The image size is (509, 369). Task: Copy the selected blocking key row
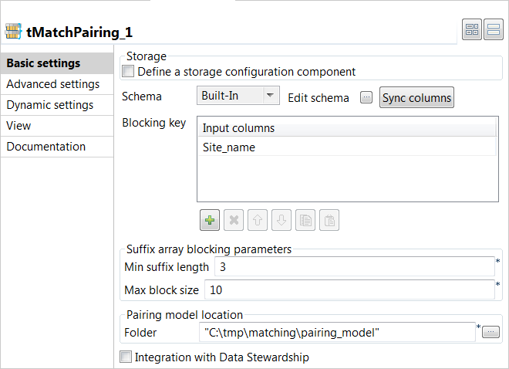pos(305,220)
